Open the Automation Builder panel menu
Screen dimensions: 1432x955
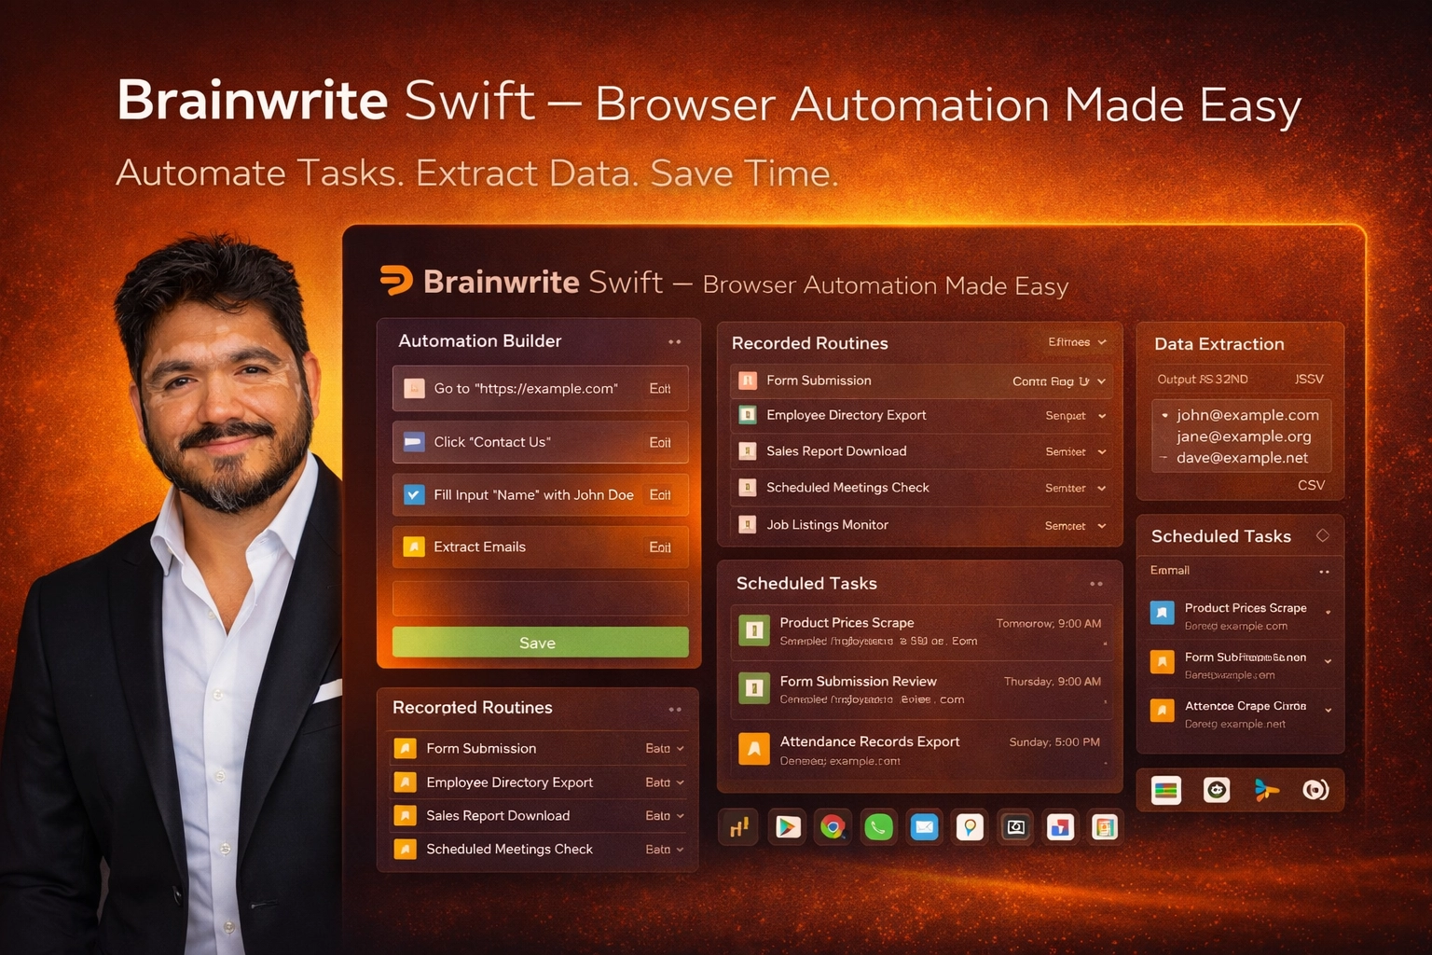tap(674, 341)
